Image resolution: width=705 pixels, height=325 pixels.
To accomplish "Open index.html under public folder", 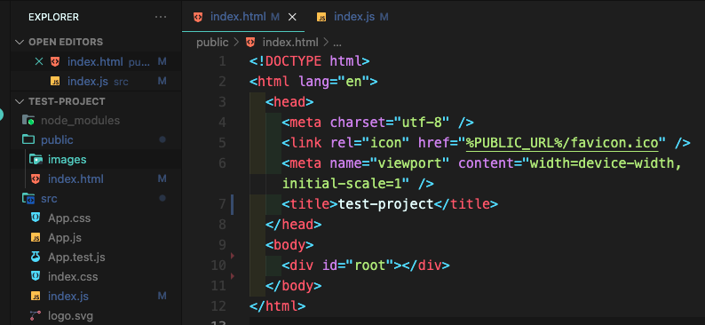I will click(x=97, y=178).
